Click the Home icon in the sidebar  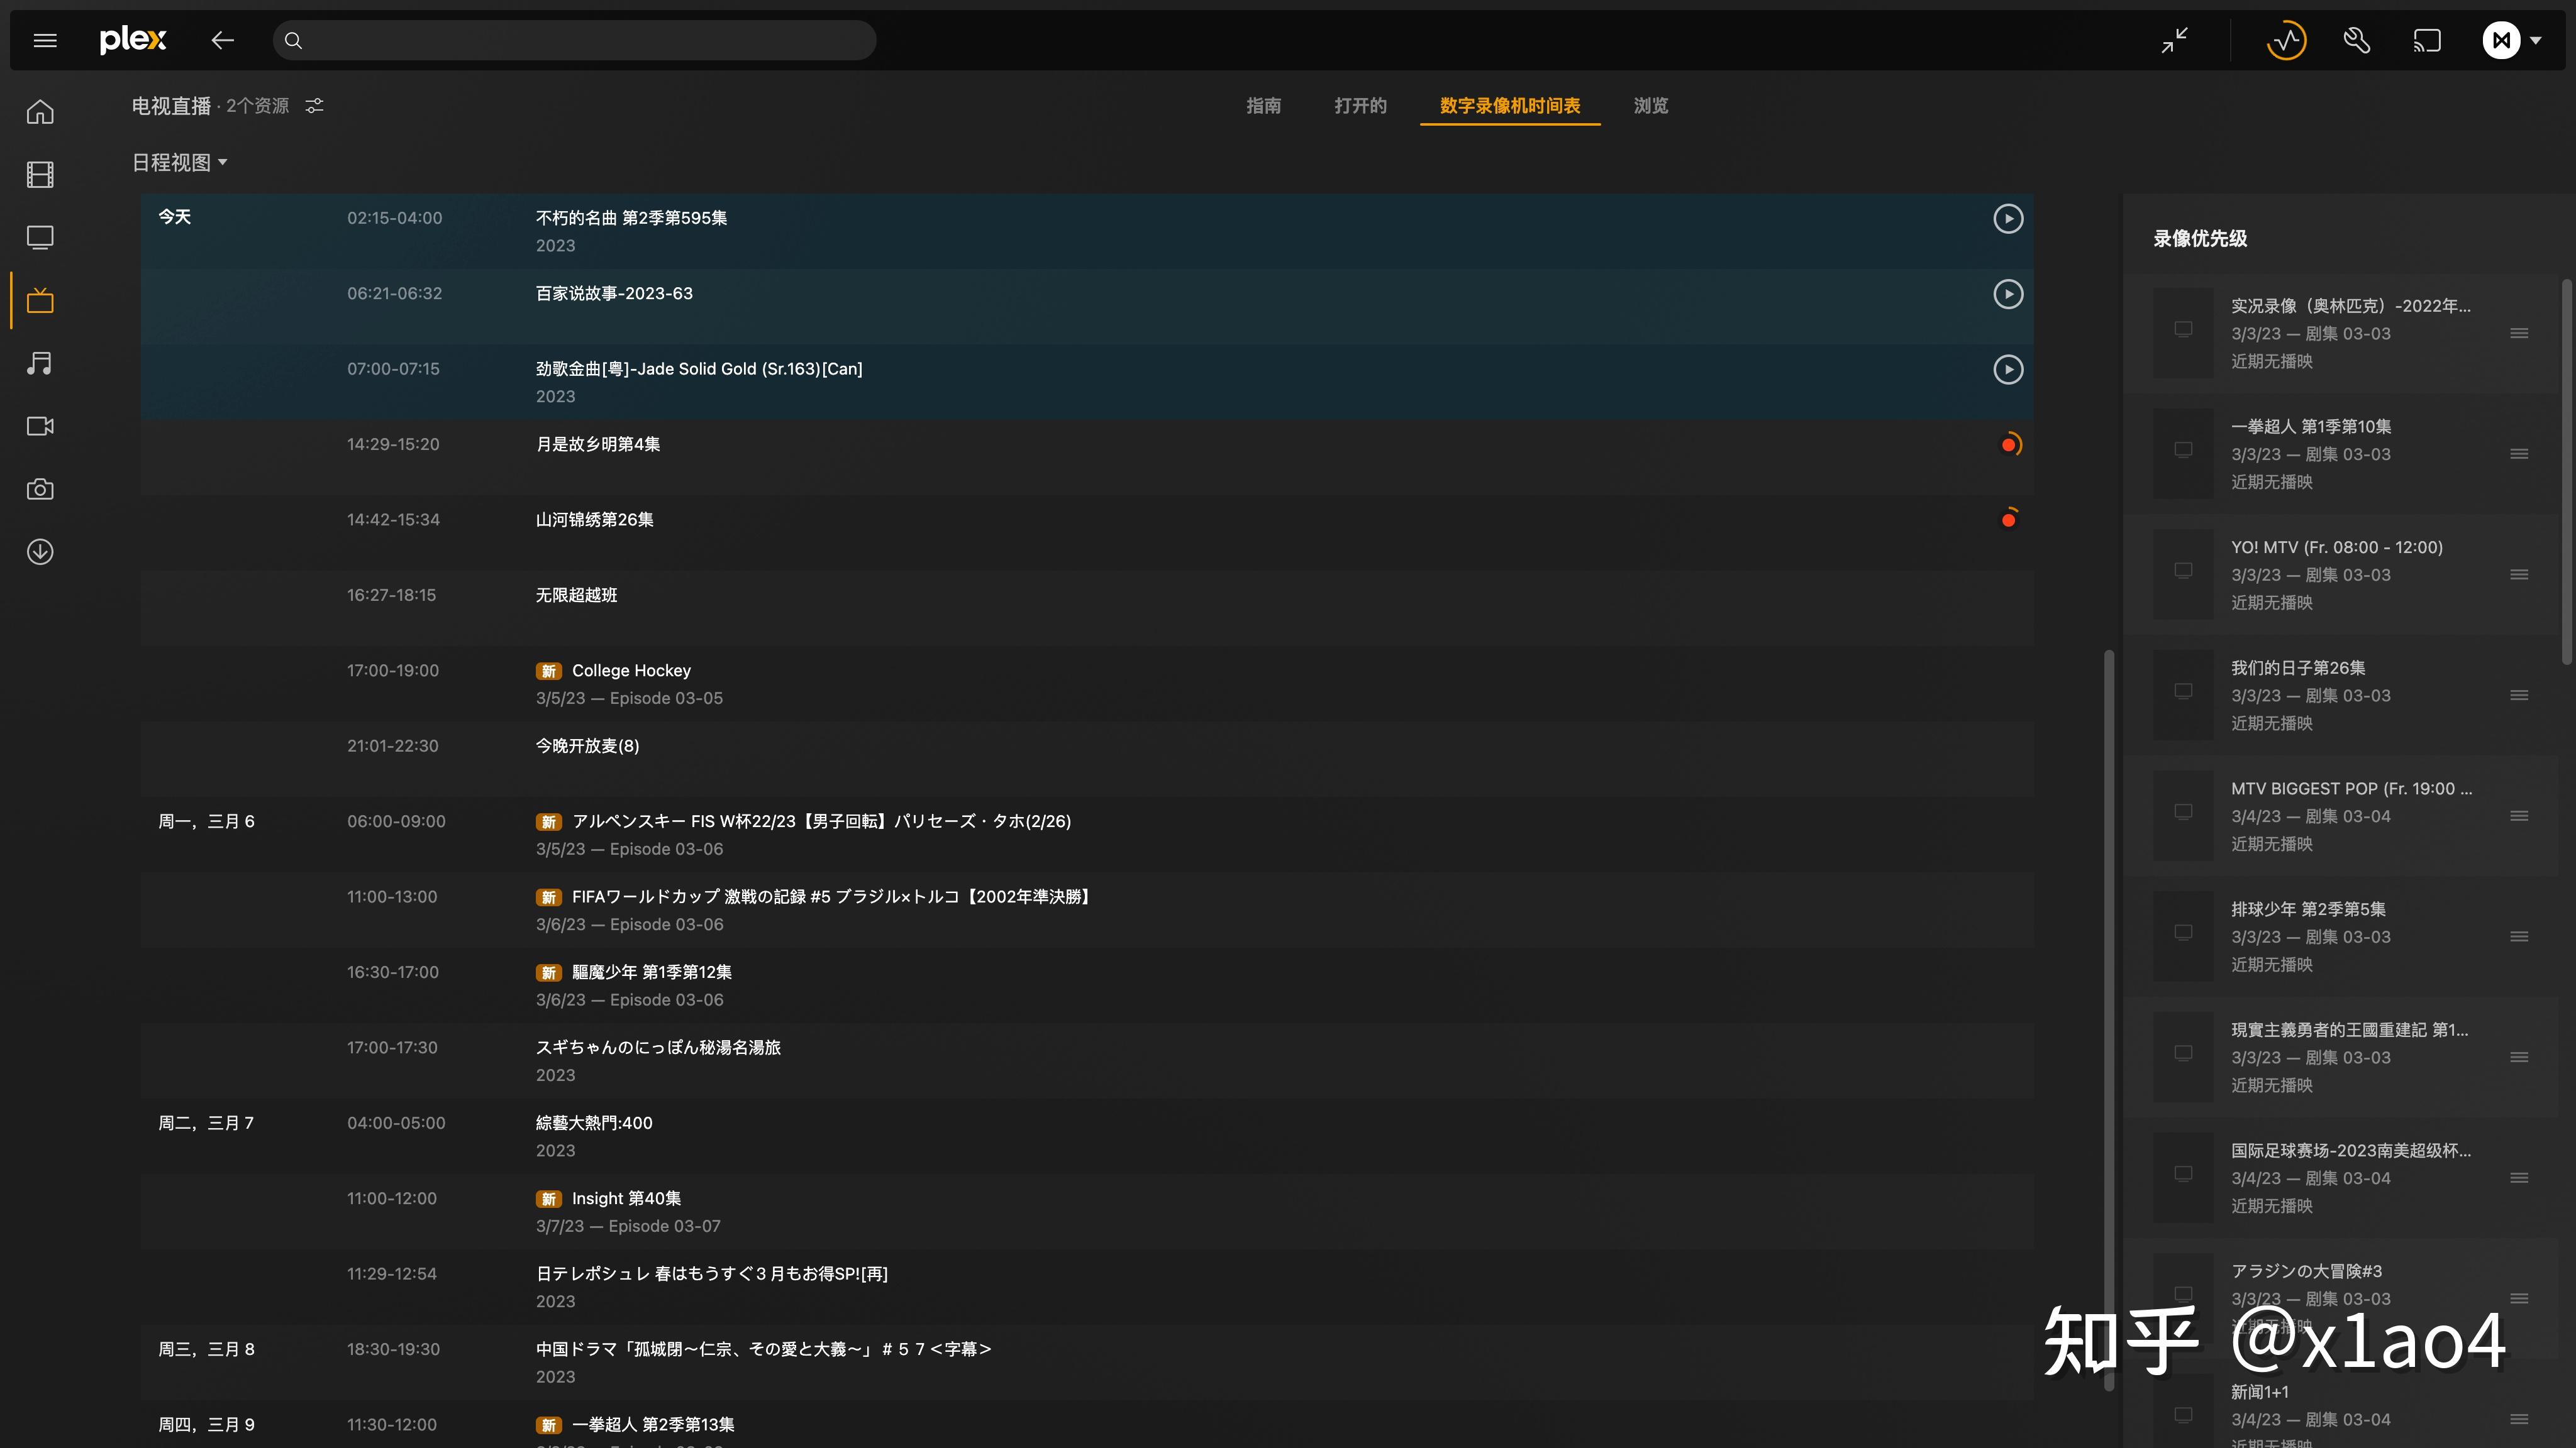tap(40, 112)
